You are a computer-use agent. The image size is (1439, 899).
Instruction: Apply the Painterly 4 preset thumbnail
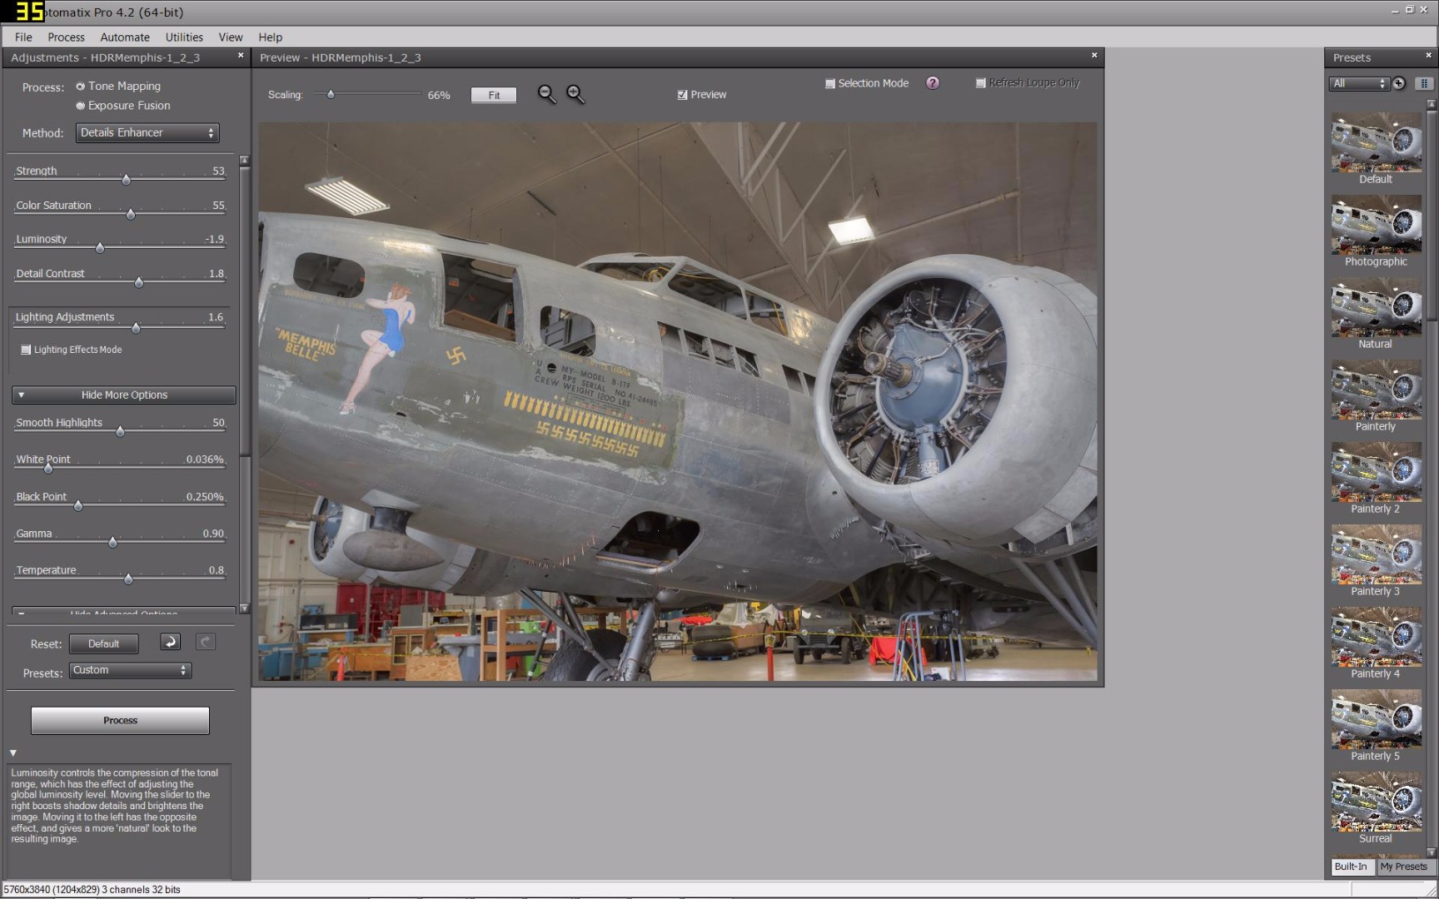pyautogui.click(x=1376, y=636)
